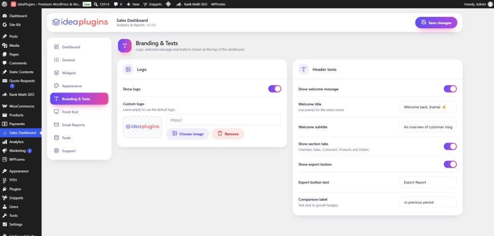Switch to the Widgets tab

(x=79, y=73)
